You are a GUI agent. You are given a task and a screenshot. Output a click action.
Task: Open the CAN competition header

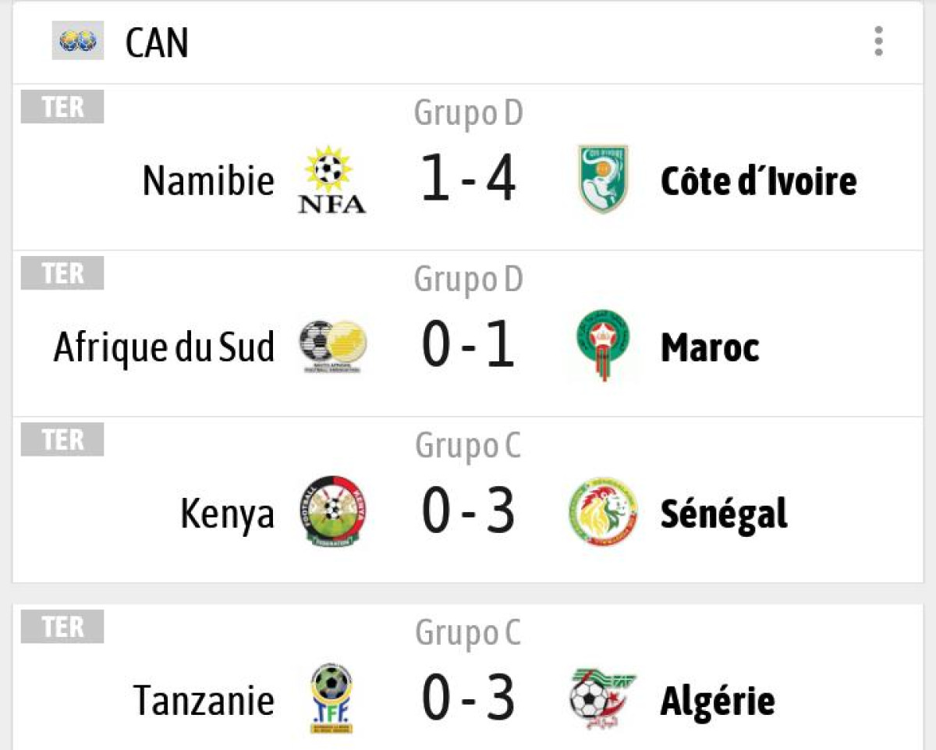156,42
